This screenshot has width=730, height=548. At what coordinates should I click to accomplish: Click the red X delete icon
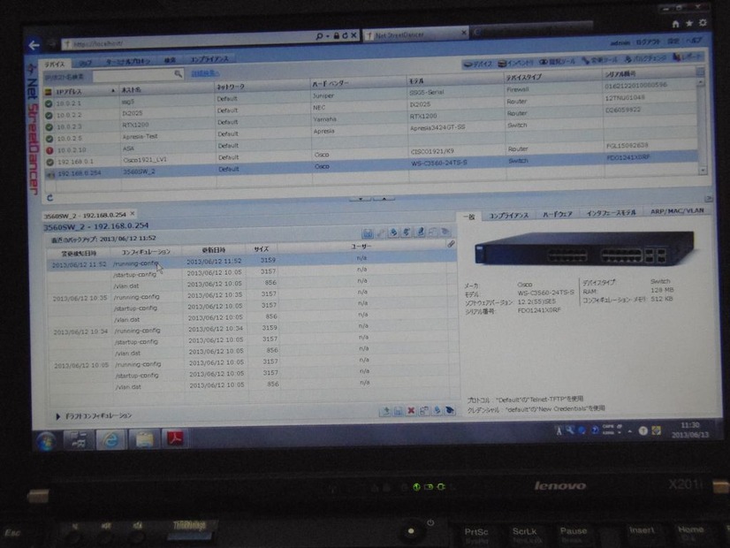tap(411, 410)
